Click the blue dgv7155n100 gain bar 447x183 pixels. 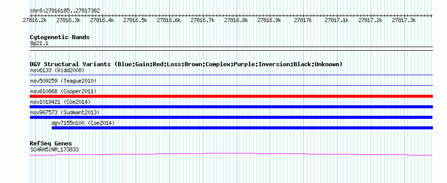pyautogui.click(x=242, y=128)
